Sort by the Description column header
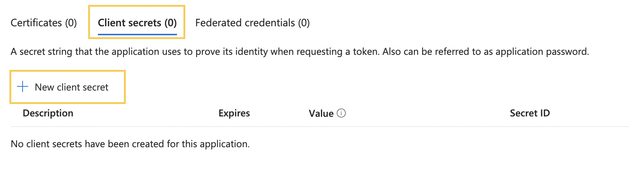629x175 pixels. click(x=48, y=113)
